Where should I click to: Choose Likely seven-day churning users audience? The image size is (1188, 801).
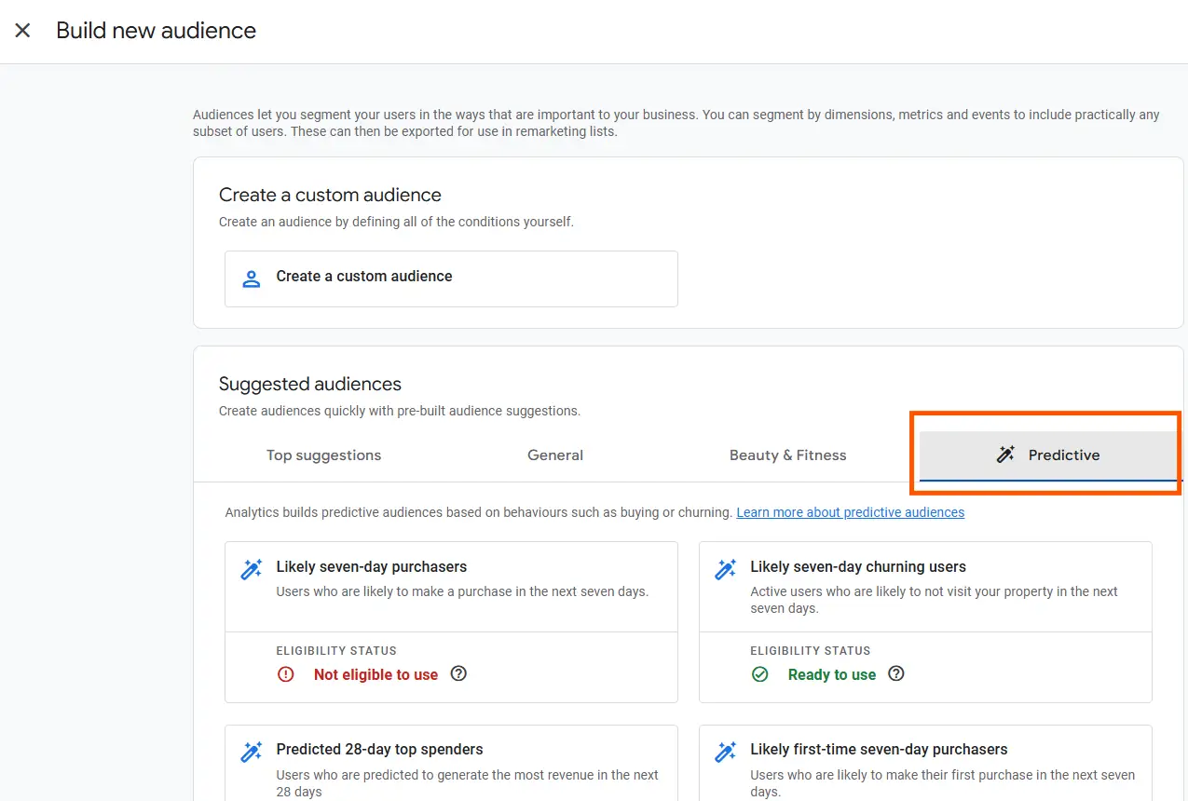[857, 567]
